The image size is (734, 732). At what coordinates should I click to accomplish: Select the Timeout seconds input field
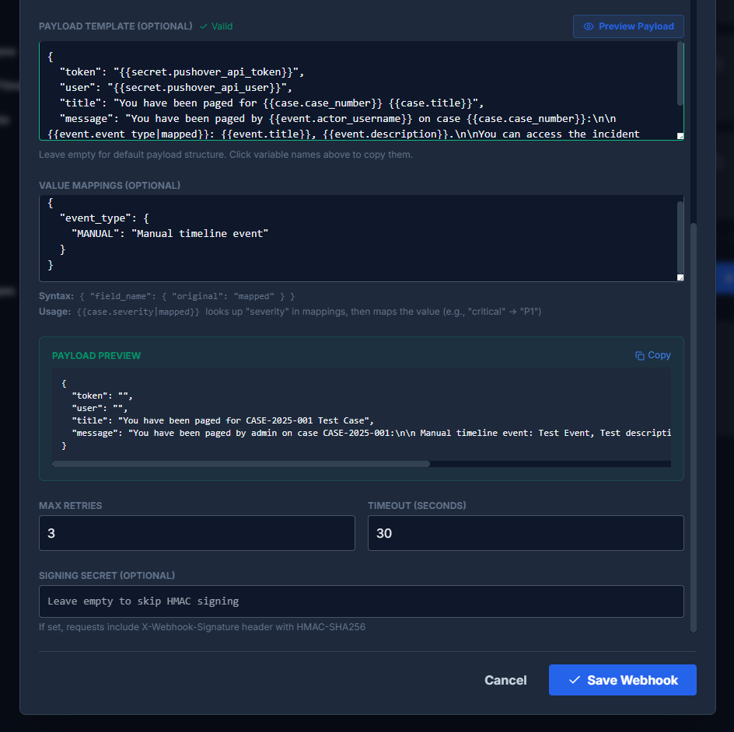pyautogui.click(x=526, y=533)
